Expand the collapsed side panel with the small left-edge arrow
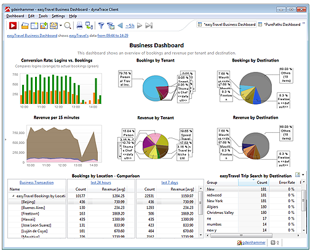The width and height of the screenshot is (313, 252). pyautogui.click(x=6, y=140)
